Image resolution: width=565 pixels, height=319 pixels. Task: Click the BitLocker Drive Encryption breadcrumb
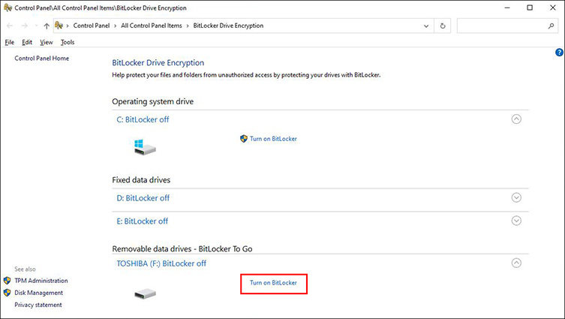[228, 26]
